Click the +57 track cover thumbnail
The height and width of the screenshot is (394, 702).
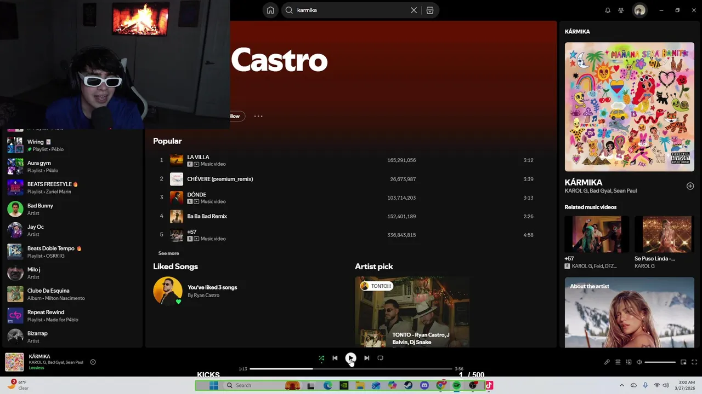pyautogui.click(x=176, y=235)
